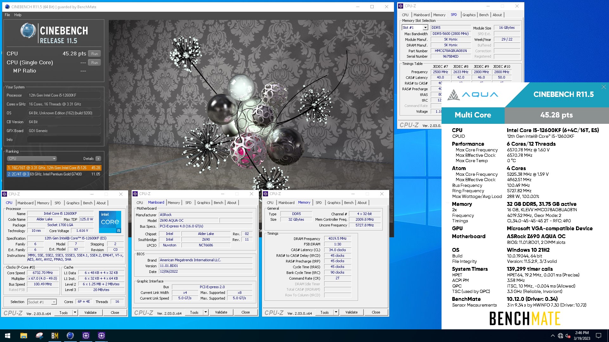Open the Bench tab in CPU-Z CPU window

(x=88, y=203)
